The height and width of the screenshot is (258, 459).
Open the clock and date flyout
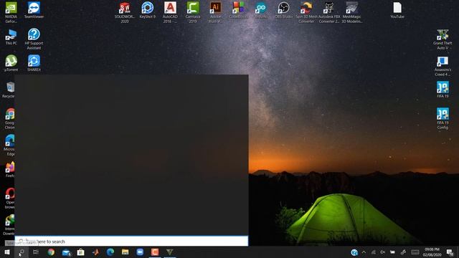point(432,252)
